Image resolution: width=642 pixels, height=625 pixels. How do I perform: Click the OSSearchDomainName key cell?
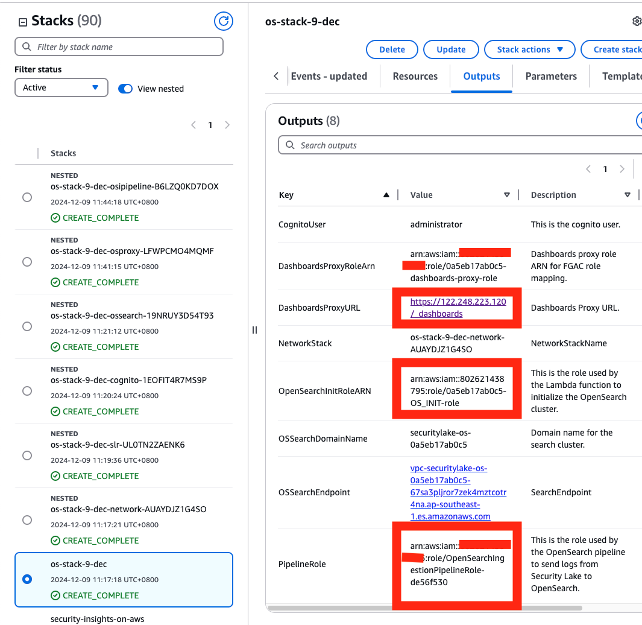pyautogui.click(x=323, y=439)
